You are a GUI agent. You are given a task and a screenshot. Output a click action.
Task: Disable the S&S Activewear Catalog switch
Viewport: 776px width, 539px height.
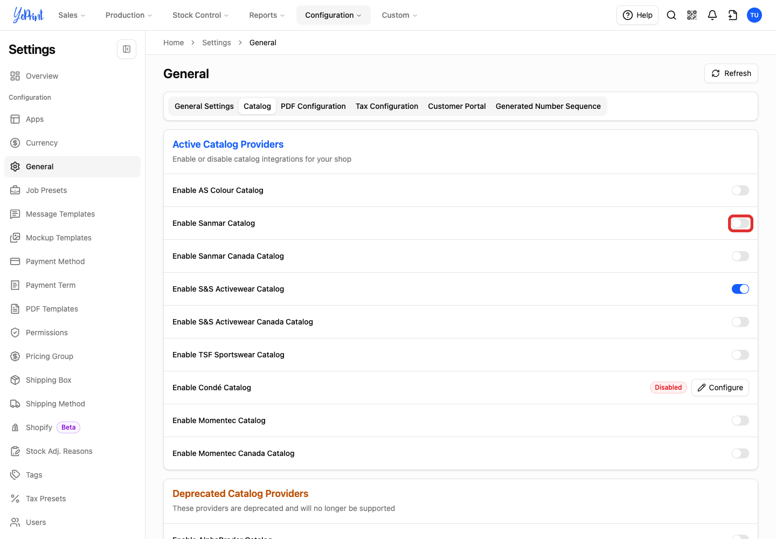(740, 289)
